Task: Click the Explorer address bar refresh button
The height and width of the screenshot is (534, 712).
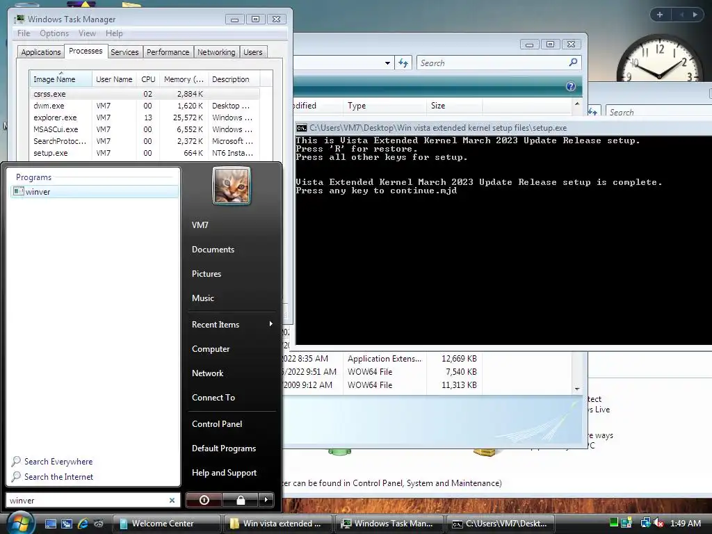Action: 403,63
